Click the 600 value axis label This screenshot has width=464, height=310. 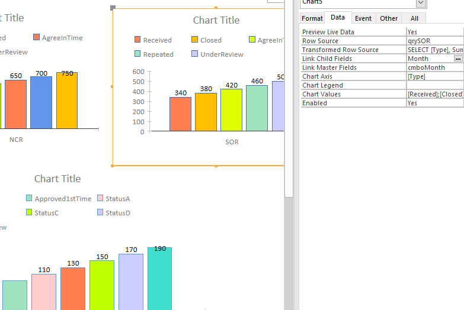139,72
